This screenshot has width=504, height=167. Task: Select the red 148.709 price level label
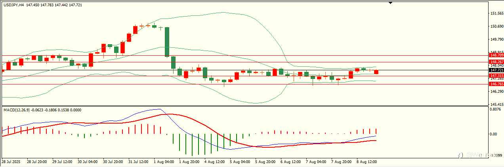point(496,56)
